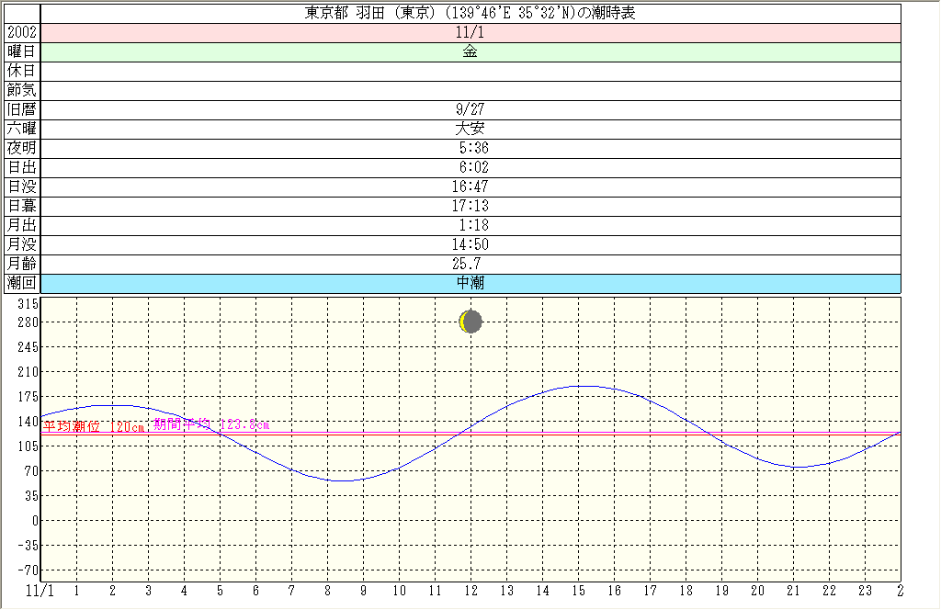Select the moonrise time 1:18

tap(473, 225)
